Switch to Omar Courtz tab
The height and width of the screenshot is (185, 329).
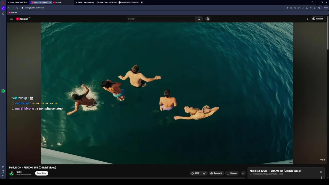107,2
